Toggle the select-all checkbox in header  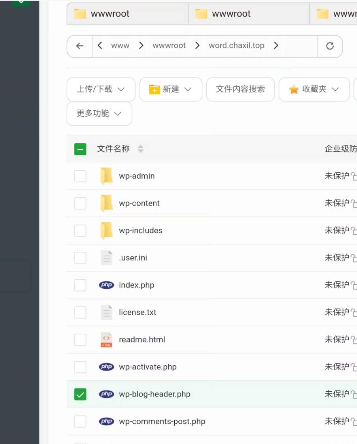(80, 149)
